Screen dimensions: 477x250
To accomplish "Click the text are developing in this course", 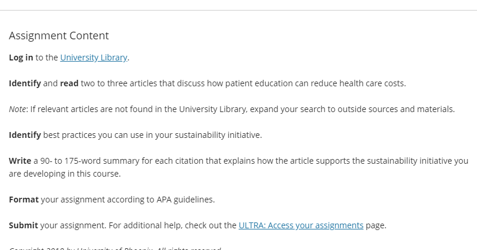I will click(x=65, y=174).
